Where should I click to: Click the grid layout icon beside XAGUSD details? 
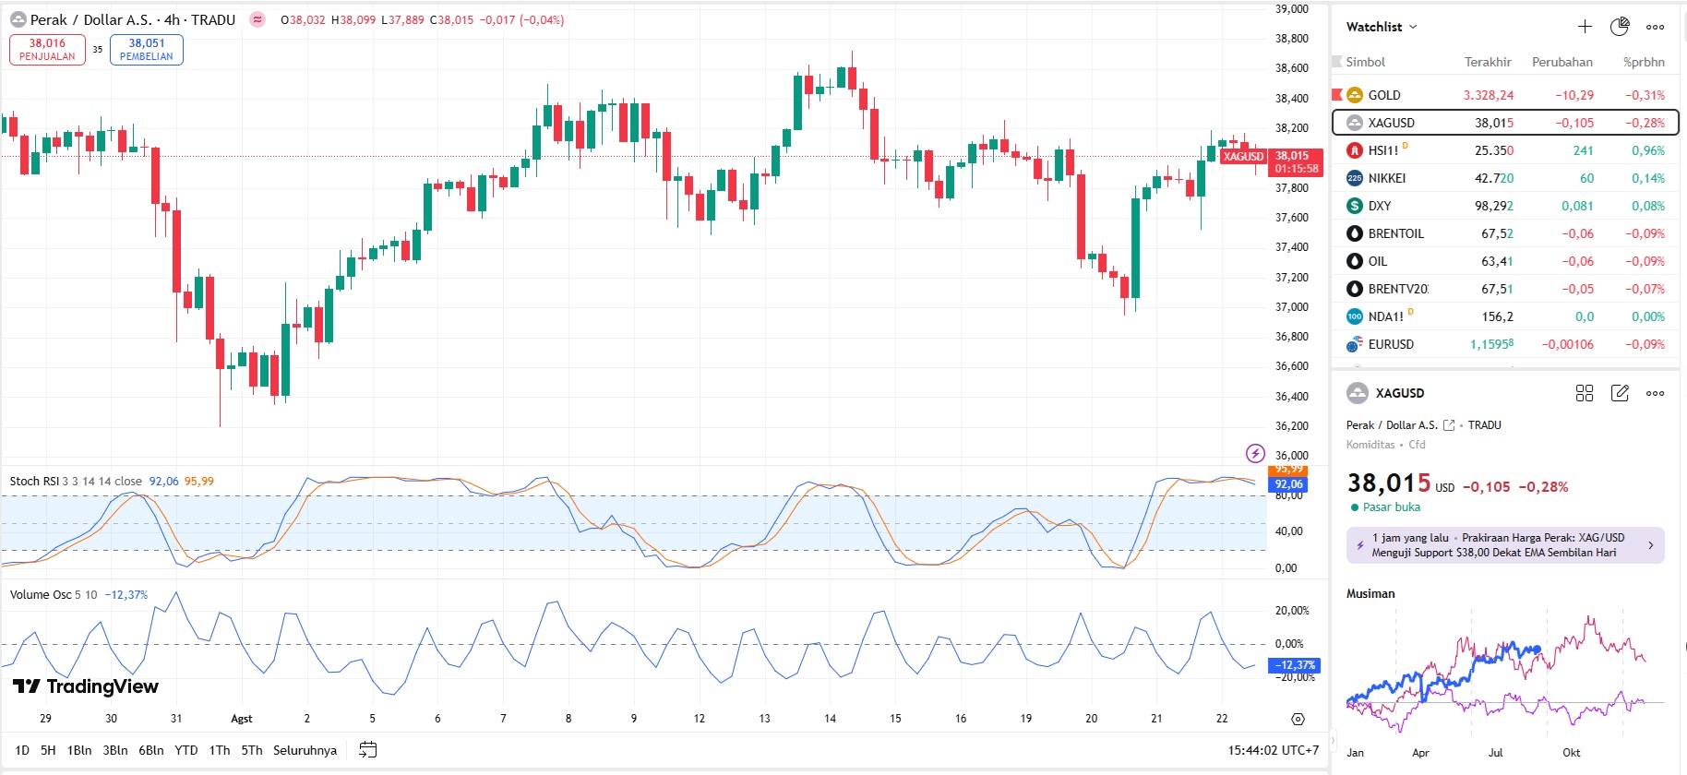[x=1585, y=393]
